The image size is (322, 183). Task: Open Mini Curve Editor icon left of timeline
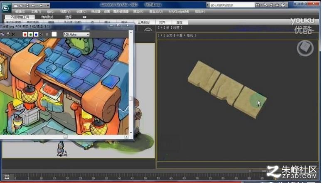tap(7, 177)
